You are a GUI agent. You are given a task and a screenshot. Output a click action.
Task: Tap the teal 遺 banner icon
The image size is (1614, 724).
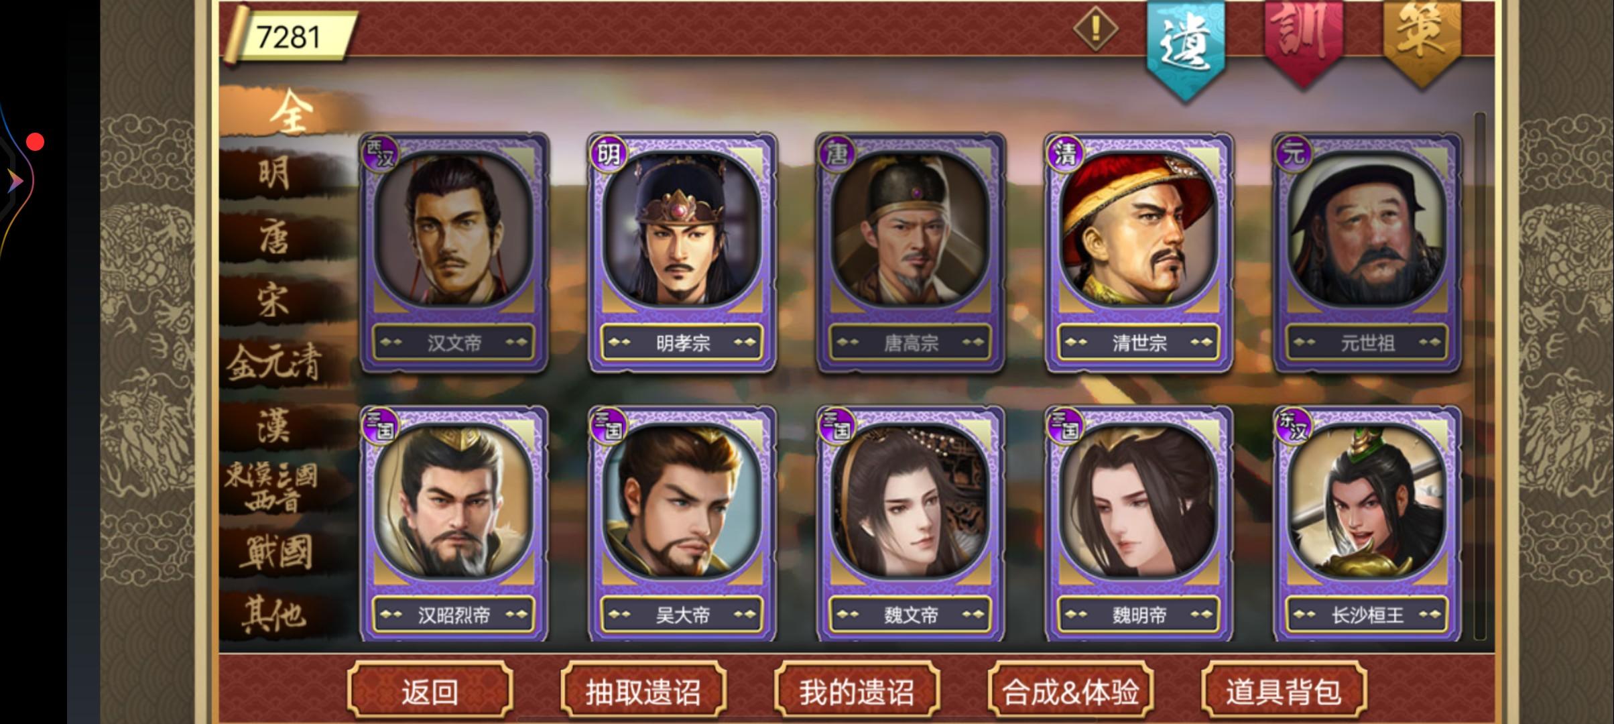[x=1186, y=47]
